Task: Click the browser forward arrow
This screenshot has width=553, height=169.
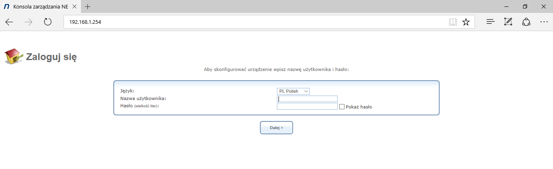Action: pyautogui.click(x=28, y=22)
